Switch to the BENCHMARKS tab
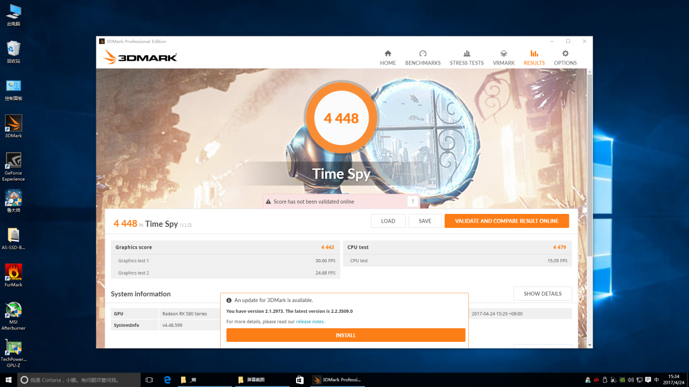 pyautogui.click(x=423, y=58)
